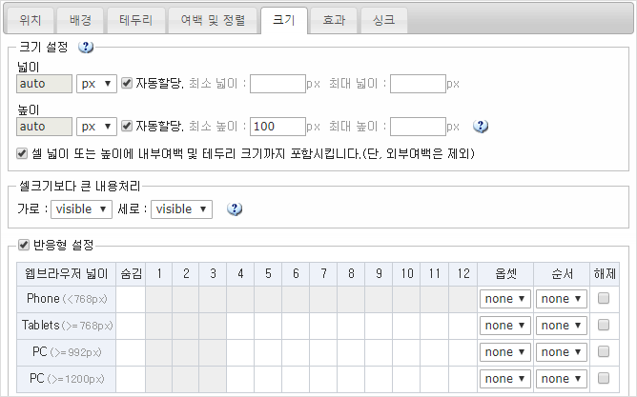Open 넓이 px unit dropdown
637x397 pixels.
tap(96, 84)
